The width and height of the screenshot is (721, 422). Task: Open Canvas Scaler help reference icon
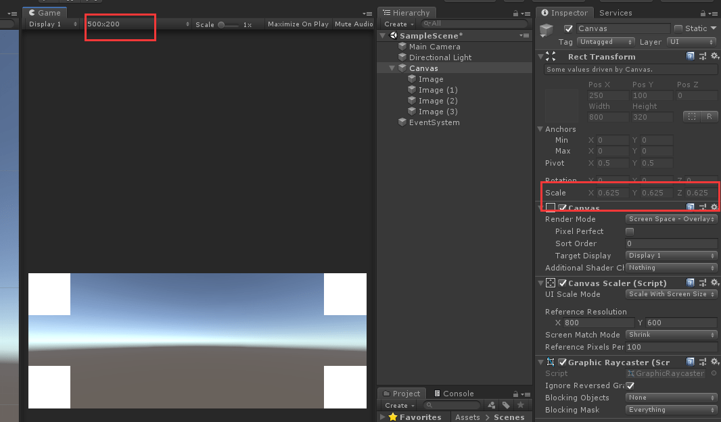pyautogui.click(x=690, y=283)
